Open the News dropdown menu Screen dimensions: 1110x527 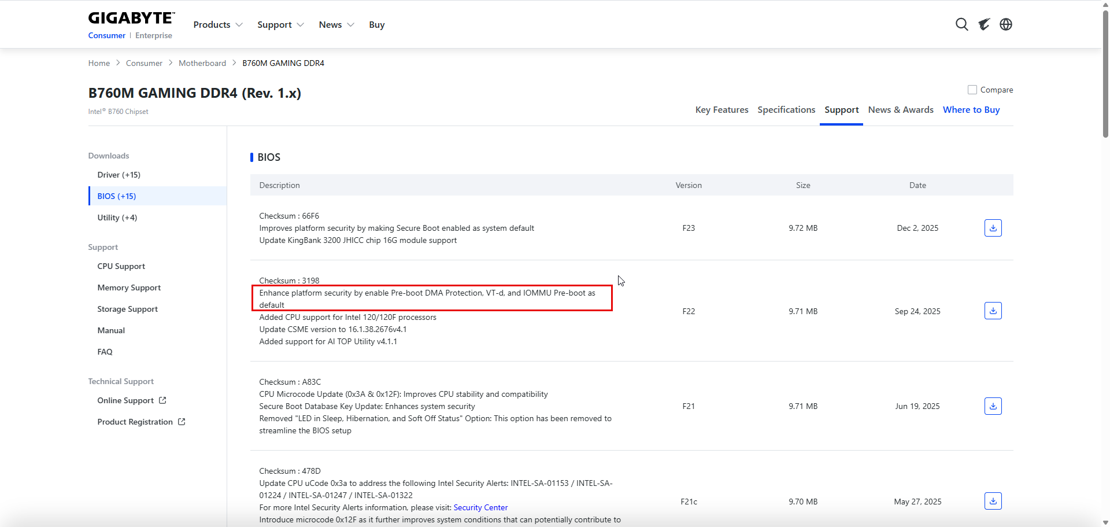pyautogui.click(x=336, y=25)
